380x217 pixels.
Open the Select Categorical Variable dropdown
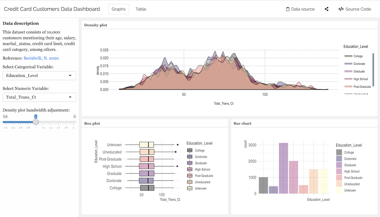39,76
